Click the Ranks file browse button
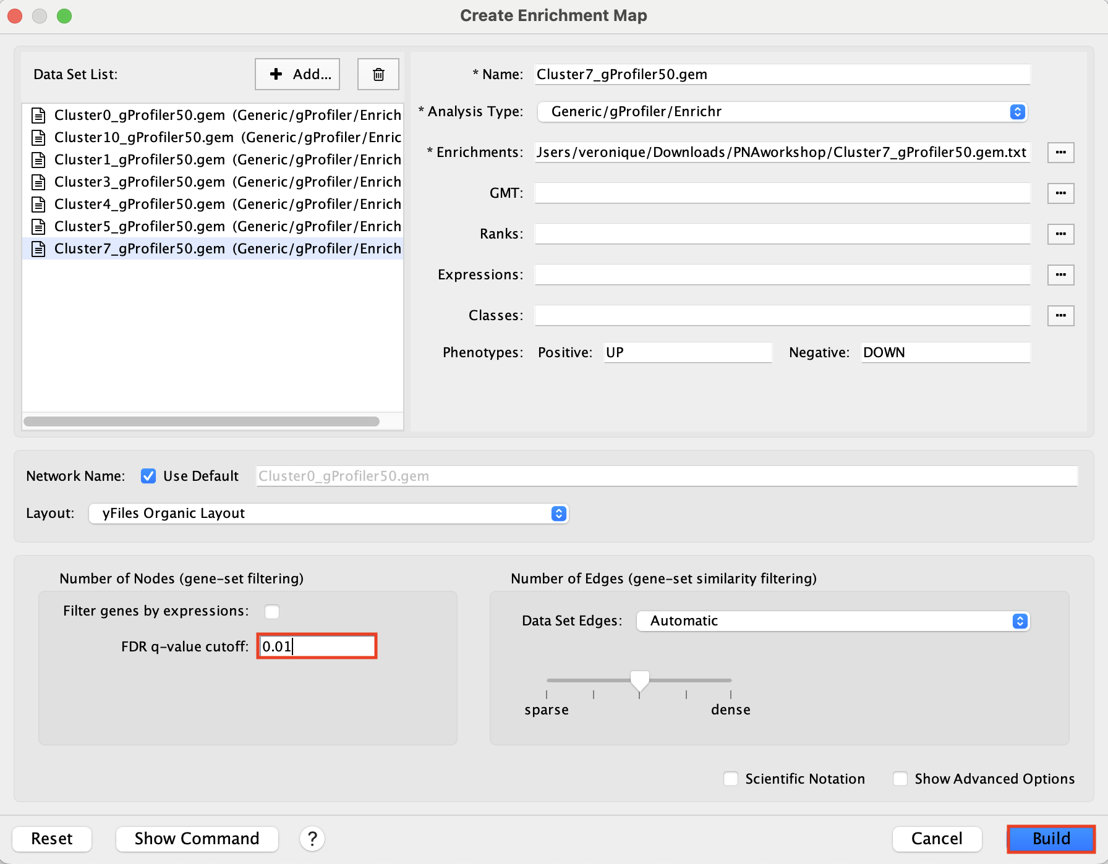This screenshot has width=1108, height=864. tap(1060, 234)
